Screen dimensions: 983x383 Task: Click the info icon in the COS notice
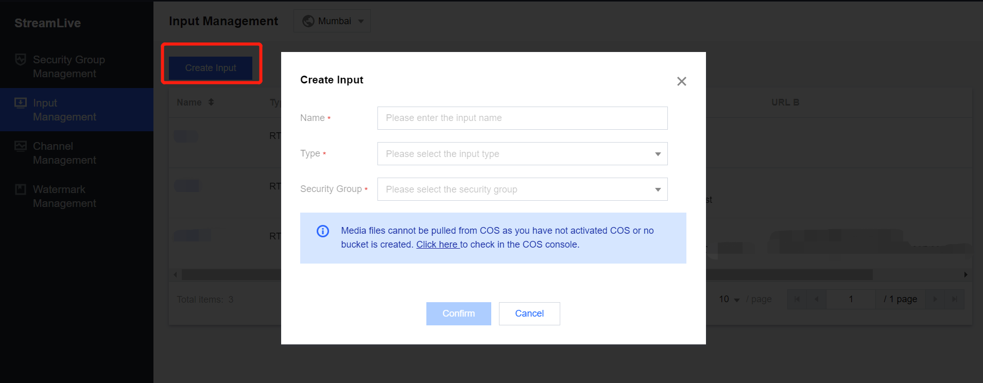[x=323, y=231]
